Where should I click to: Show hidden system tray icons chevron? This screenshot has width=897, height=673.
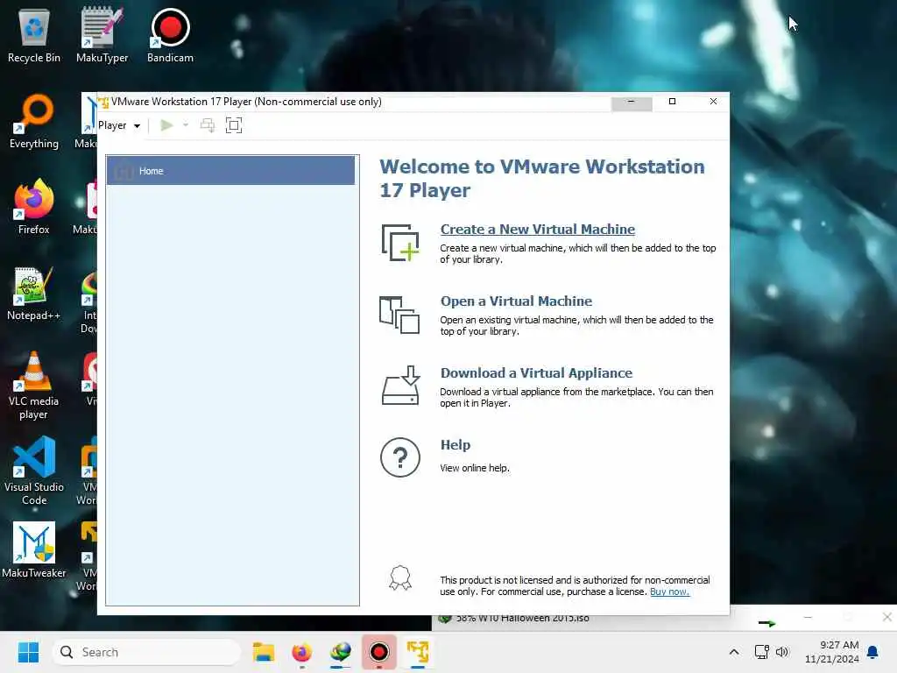(x=734, y=652)
